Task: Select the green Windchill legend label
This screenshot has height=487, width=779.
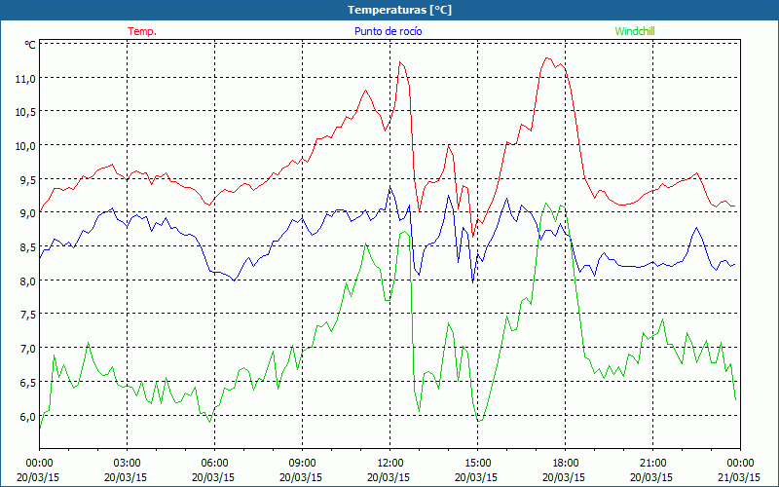Action: (635, 31)
